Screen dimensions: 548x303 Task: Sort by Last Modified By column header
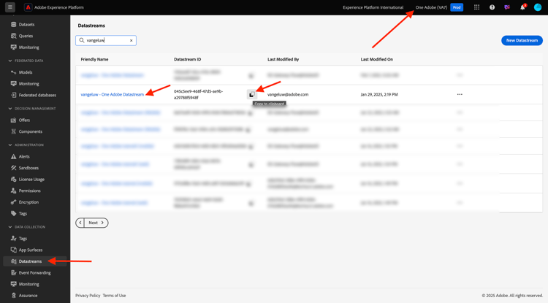pyautogui.click(x=283, y=59)
